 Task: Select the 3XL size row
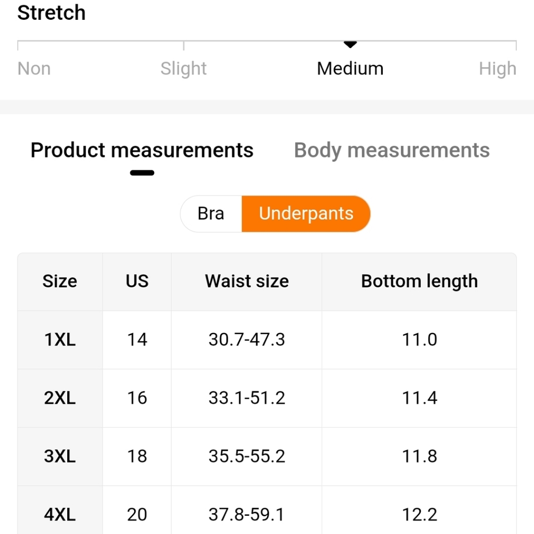click(x=267, y=457)
